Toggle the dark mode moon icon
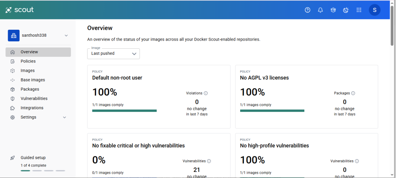396x178 pixels. [x=346, y=10]
